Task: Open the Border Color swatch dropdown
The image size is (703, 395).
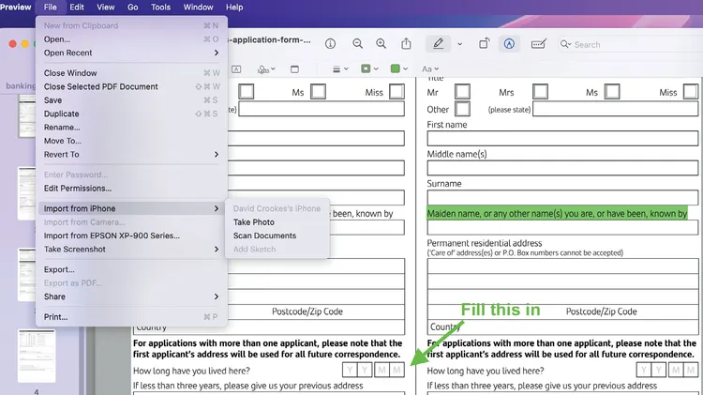Action: 370,68
